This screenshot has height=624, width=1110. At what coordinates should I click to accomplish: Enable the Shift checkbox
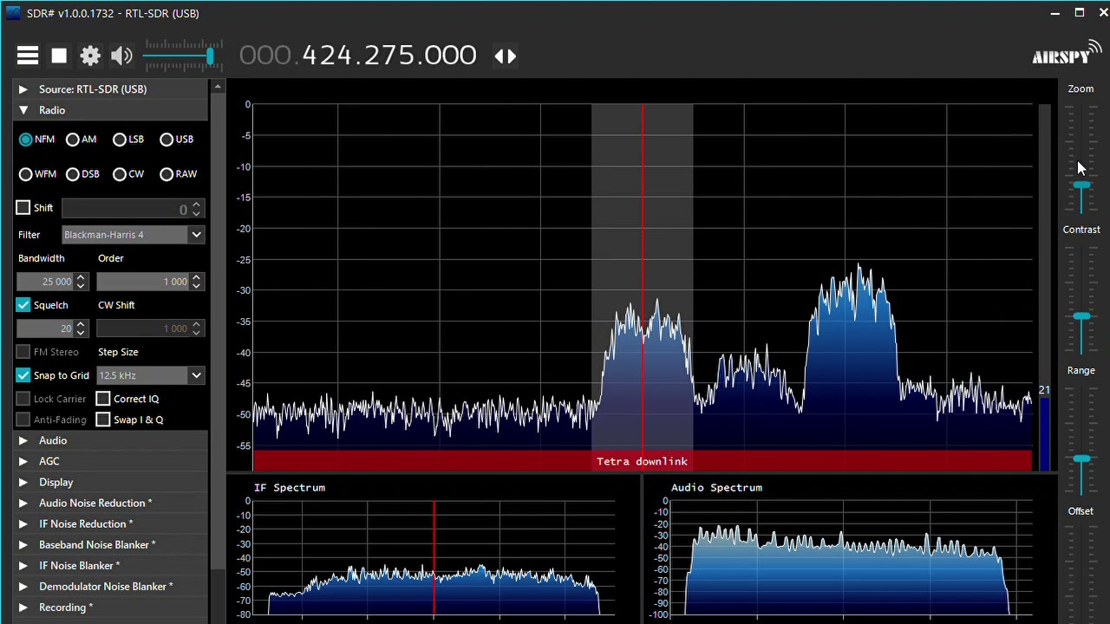point(23,208)
